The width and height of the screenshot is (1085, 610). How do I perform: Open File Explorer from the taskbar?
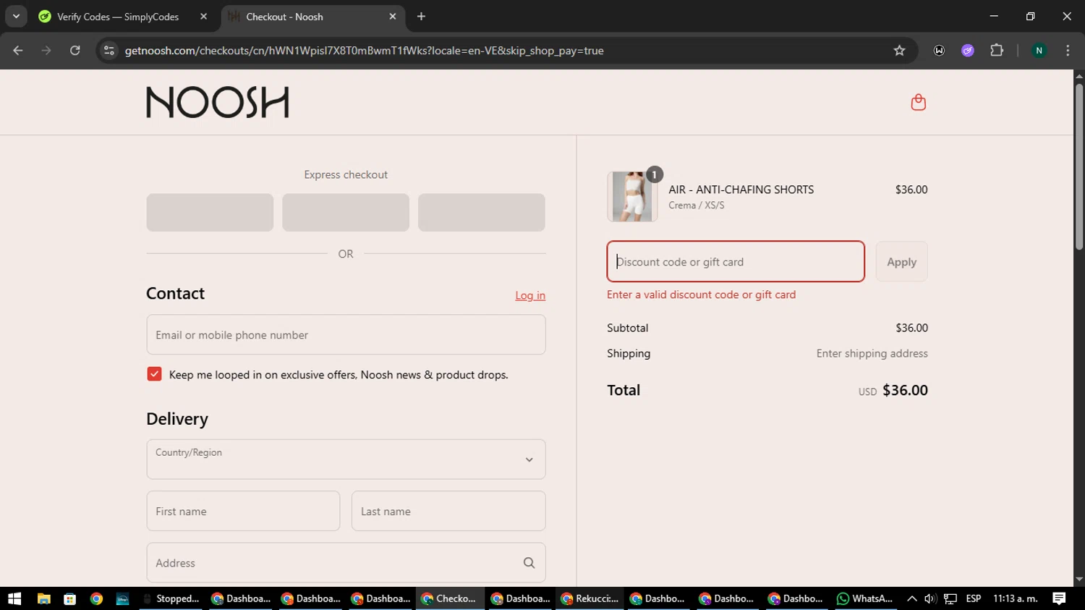click(43, 598)
